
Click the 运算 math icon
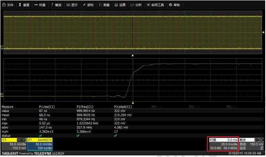click(116, 5)
